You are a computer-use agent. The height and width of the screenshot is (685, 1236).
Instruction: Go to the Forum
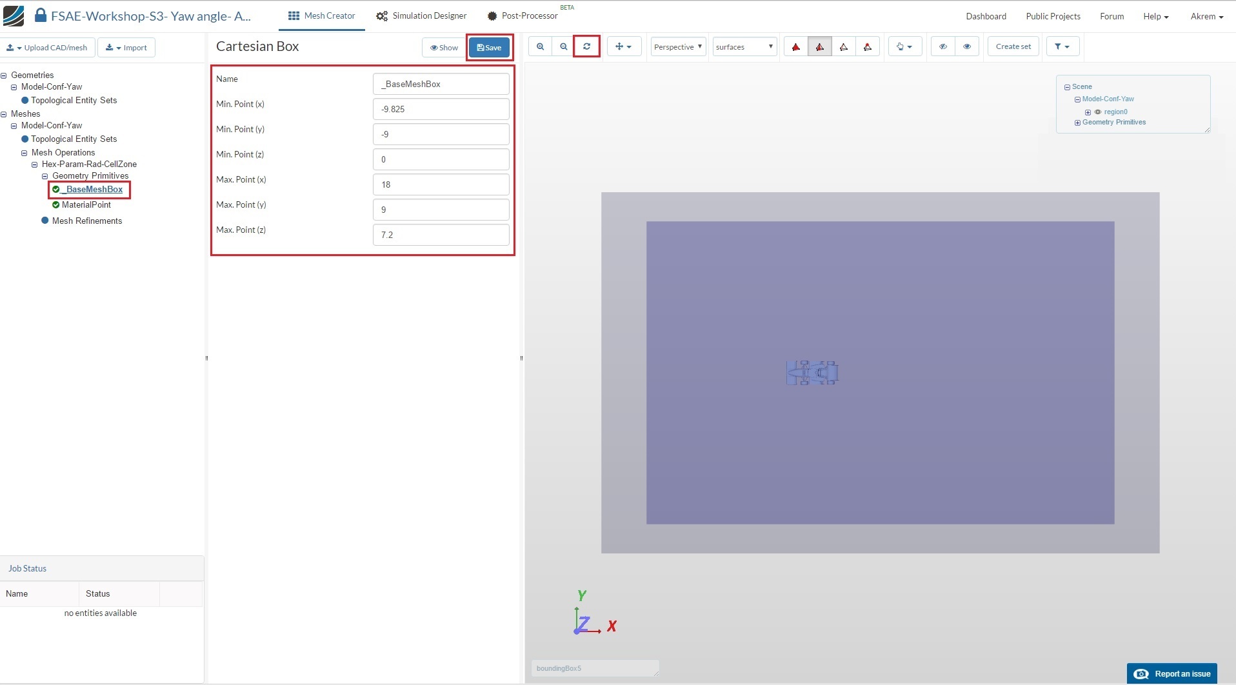(1111, 16)
